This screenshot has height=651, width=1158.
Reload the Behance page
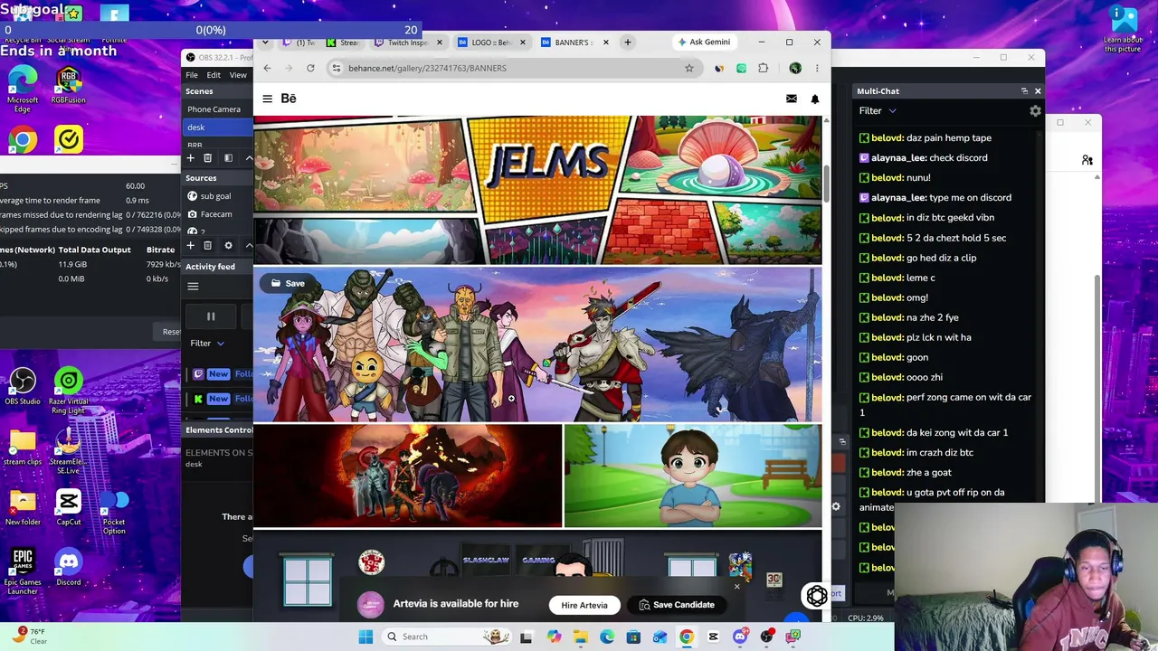point(310,68)
